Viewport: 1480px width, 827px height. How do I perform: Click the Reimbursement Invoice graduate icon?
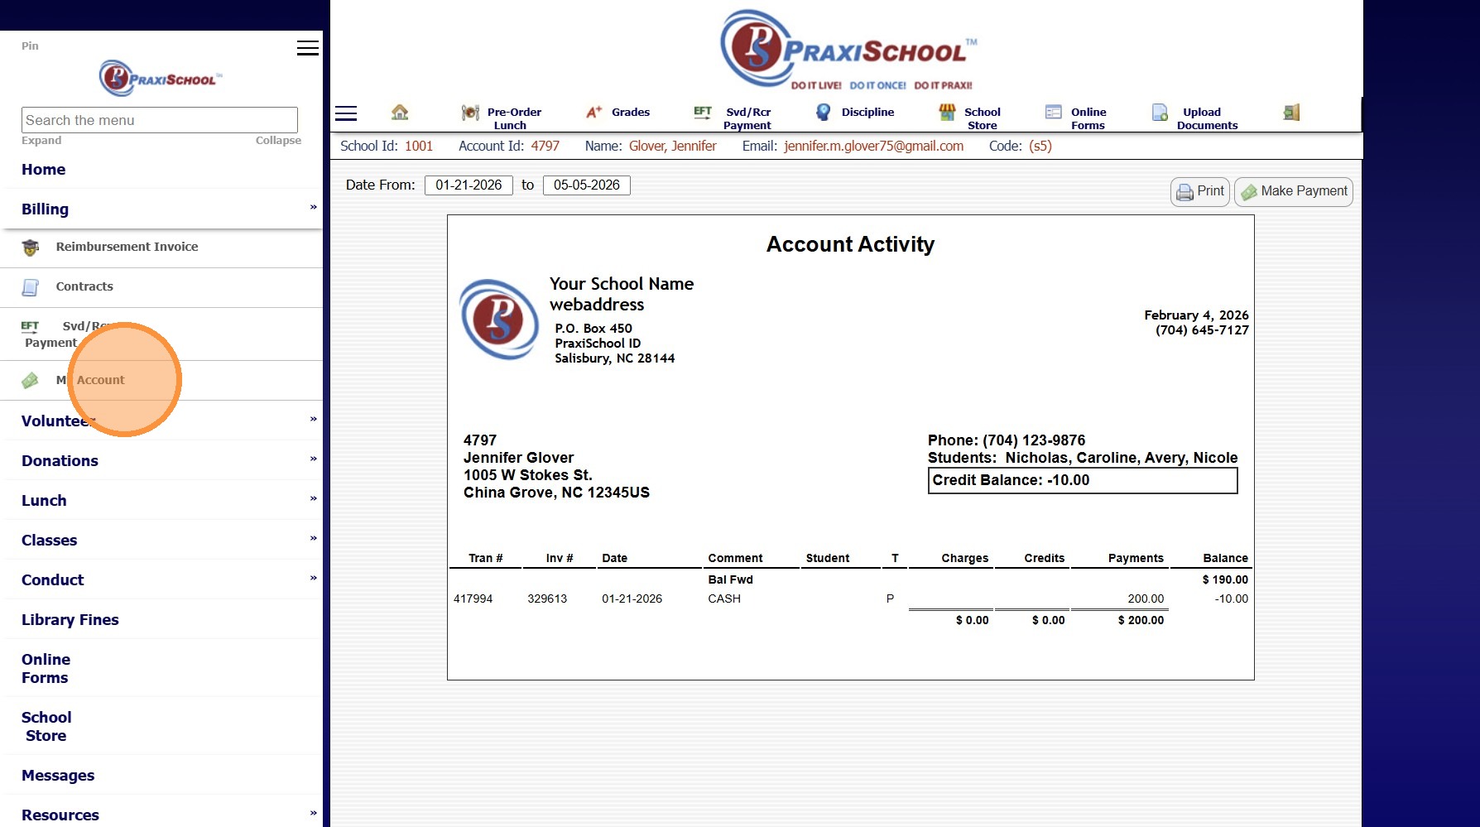(x=31, y=247)
